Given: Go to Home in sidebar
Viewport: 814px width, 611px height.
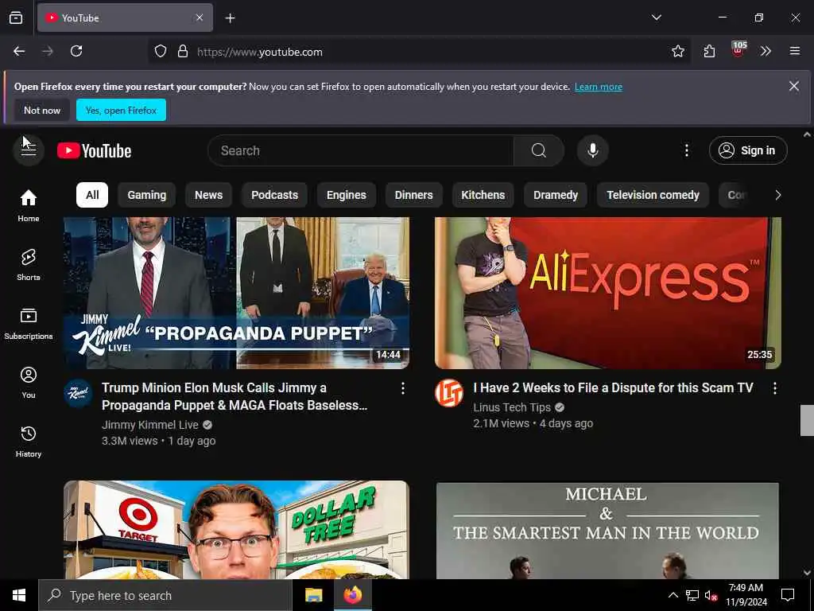Looking at the screenshot, I should [29, 205].
